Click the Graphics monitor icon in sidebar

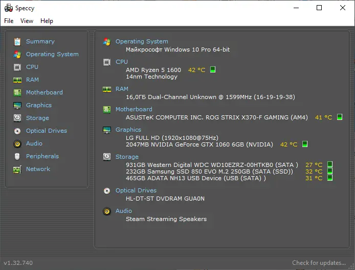pos(17,106)
